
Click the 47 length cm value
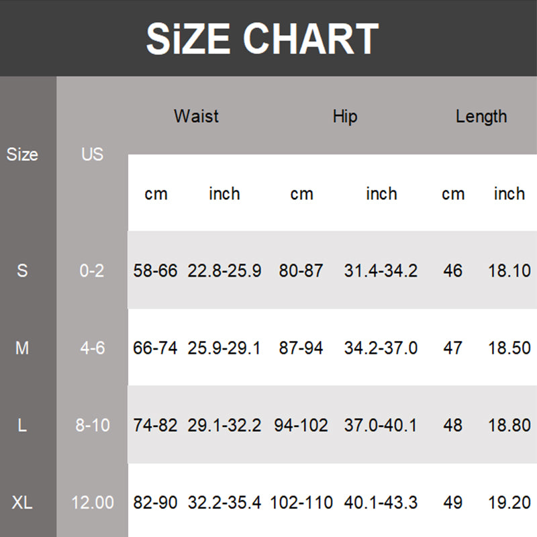[453, 348]
